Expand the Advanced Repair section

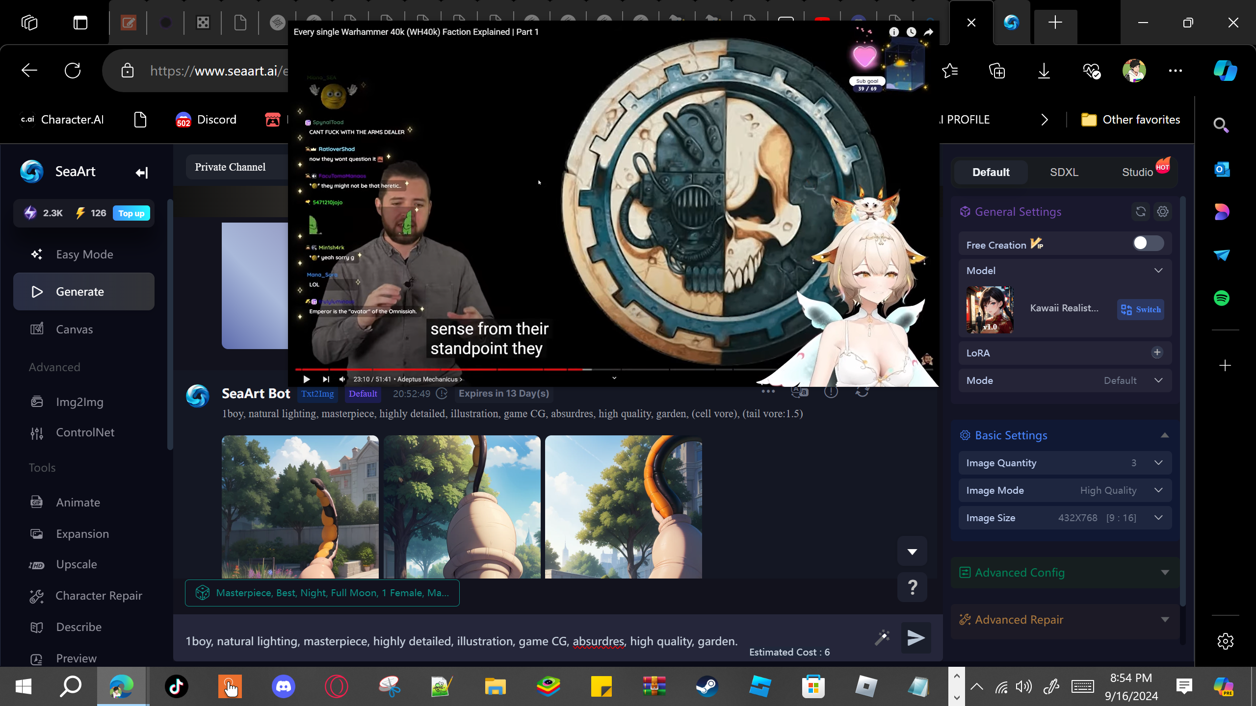click(1165, 620)
